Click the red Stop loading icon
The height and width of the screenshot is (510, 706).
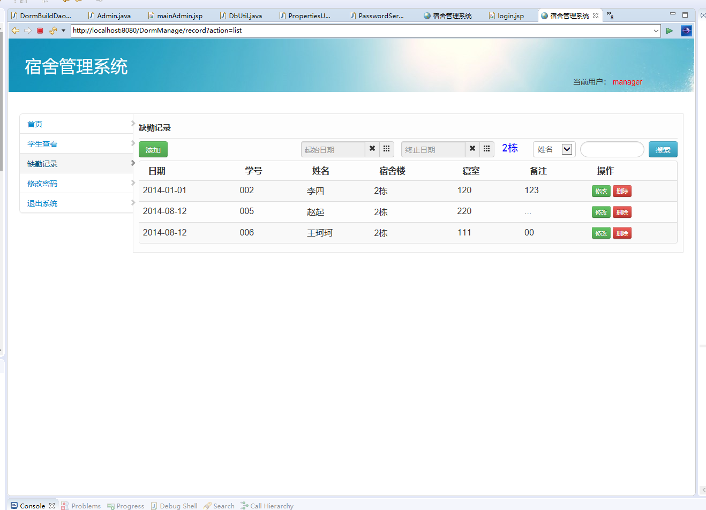click(x=40, y=31)
